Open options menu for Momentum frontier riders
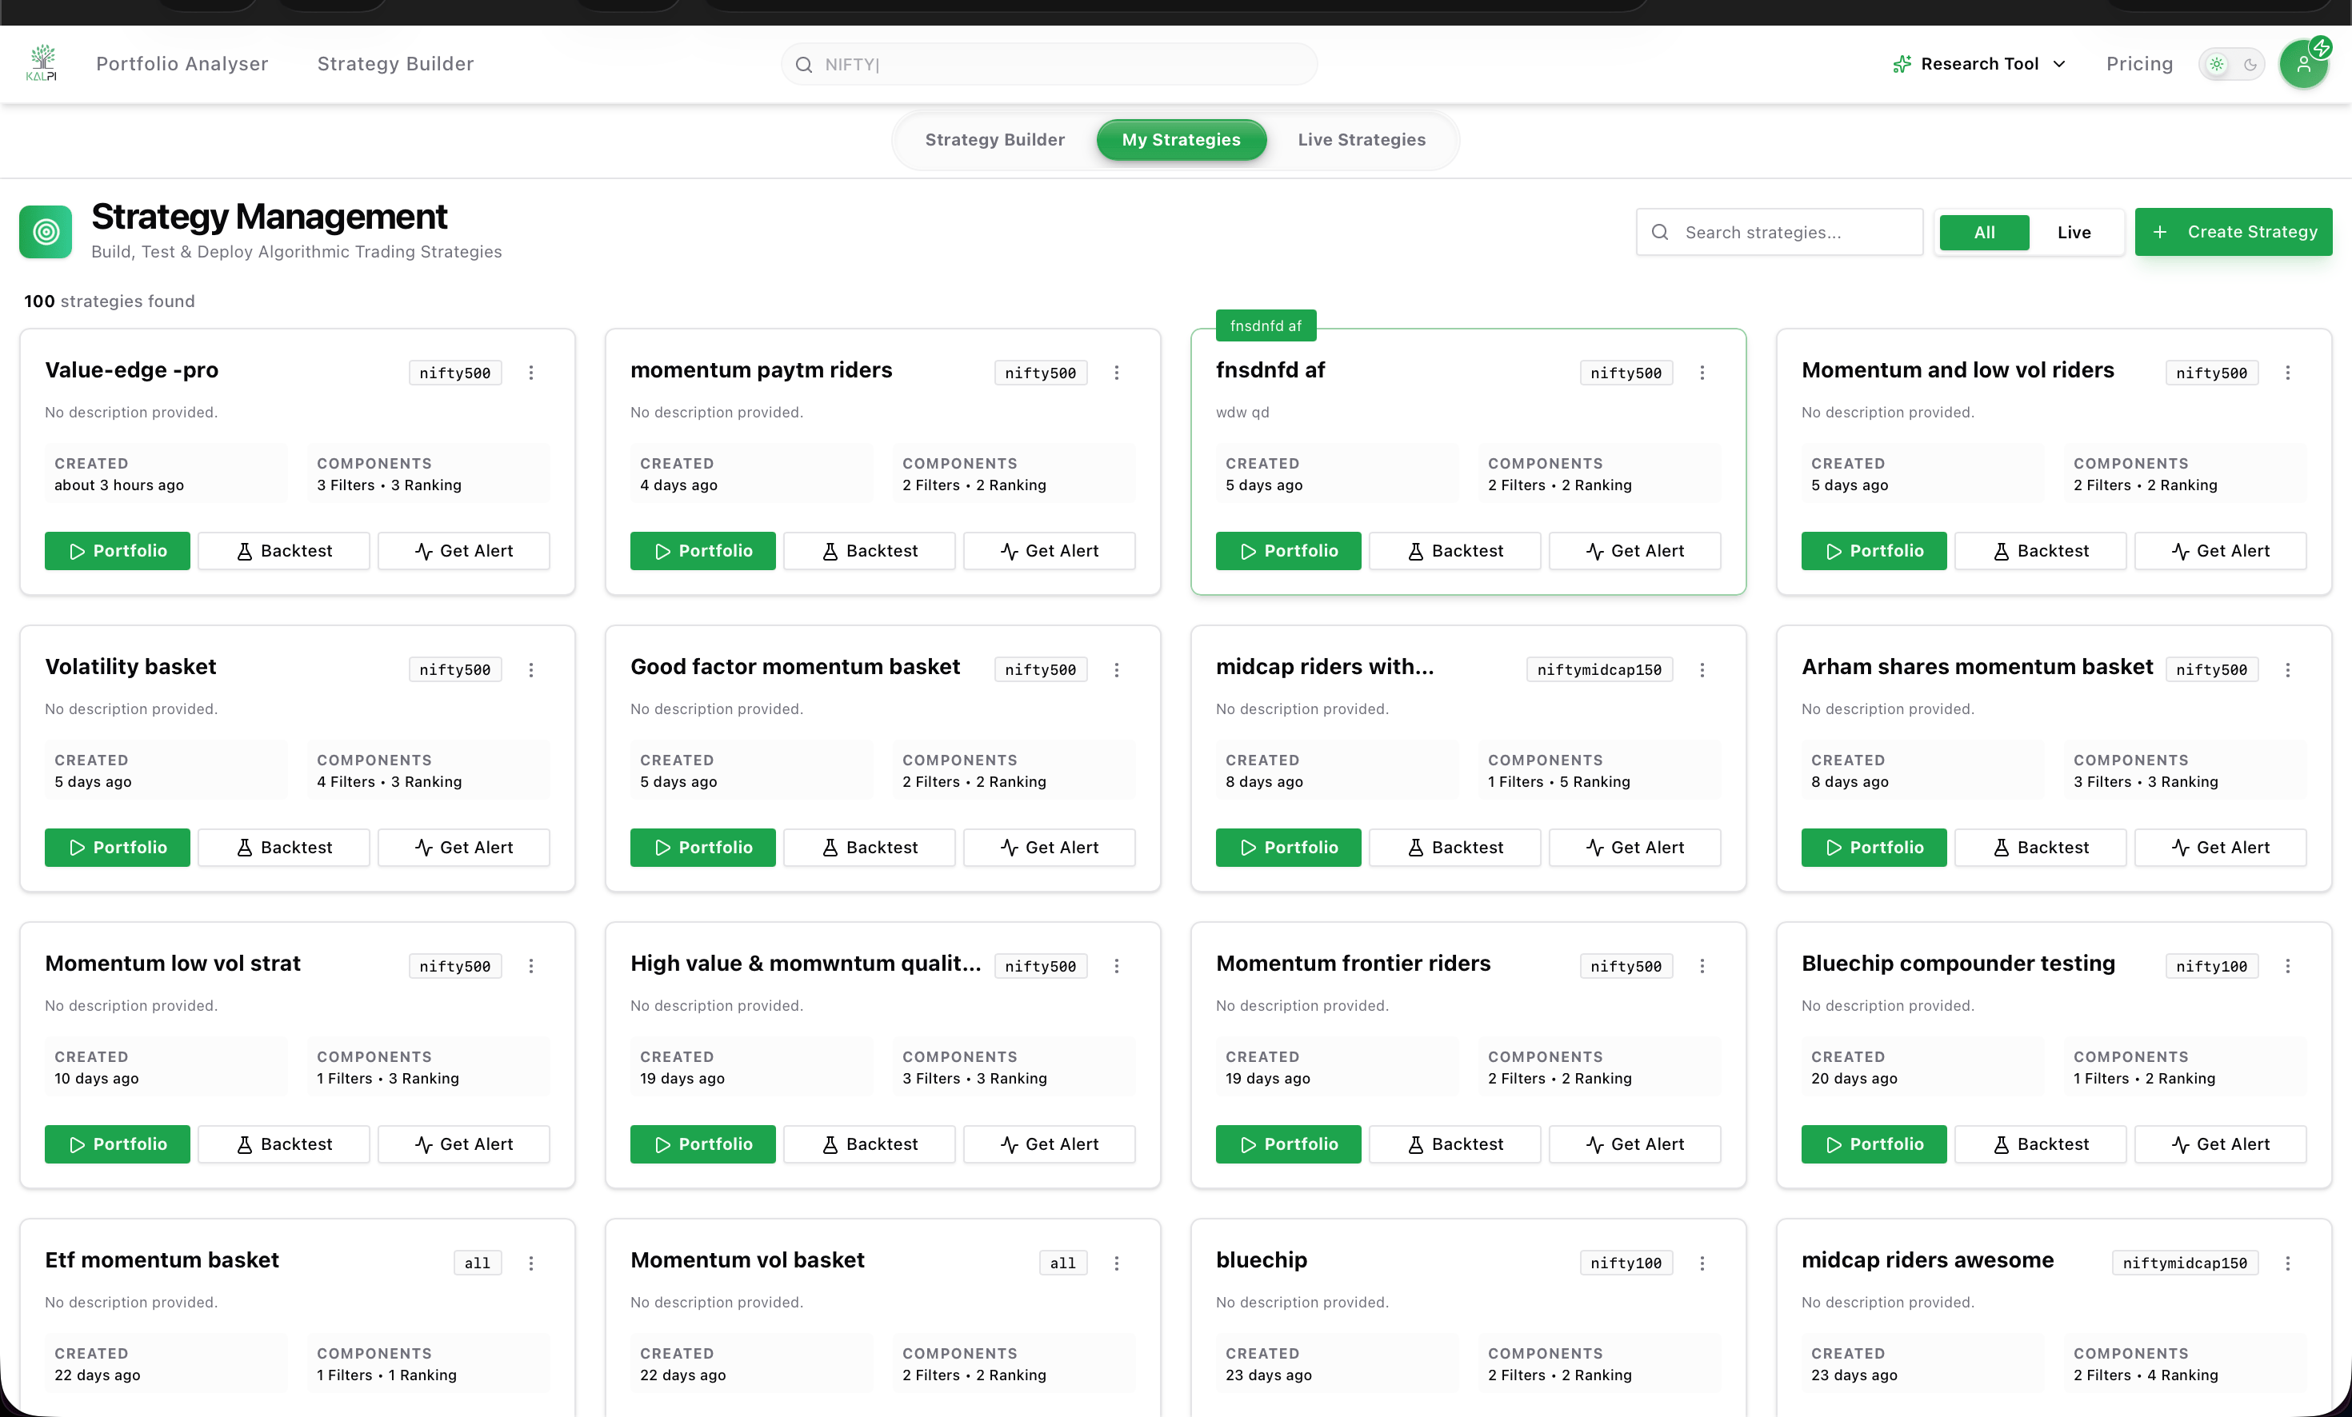The height and width of the screenshot is (1417, 2352). click(x=1702, y=966)
